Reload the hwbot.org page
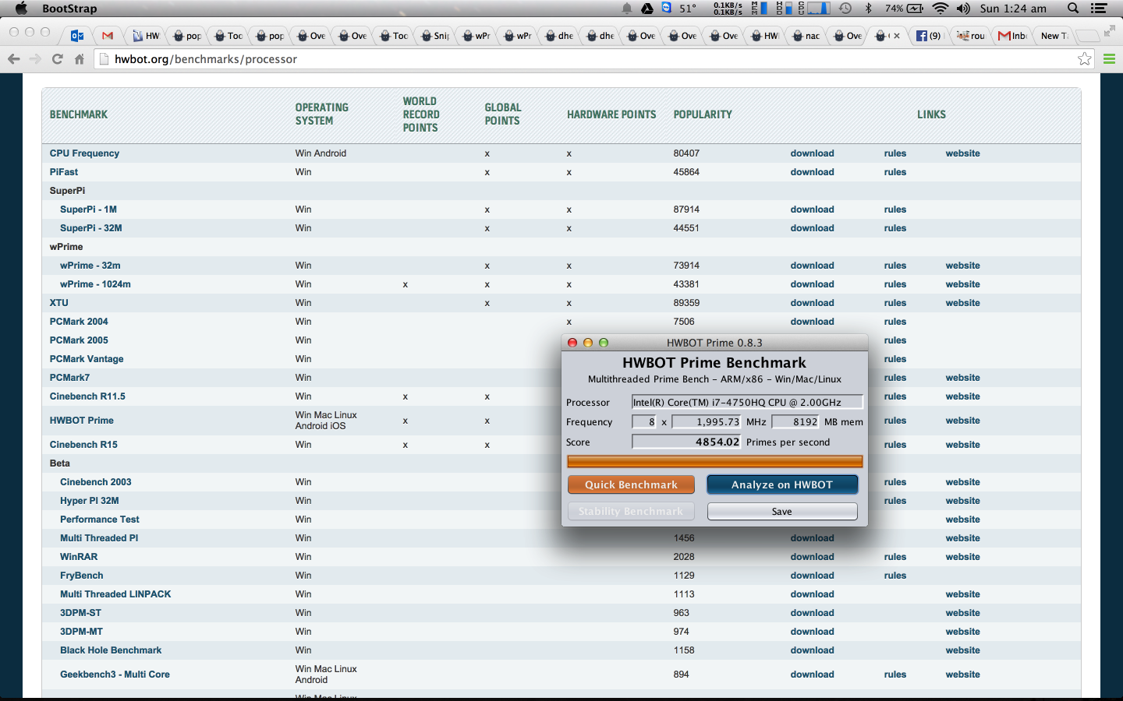 point(57,59)
